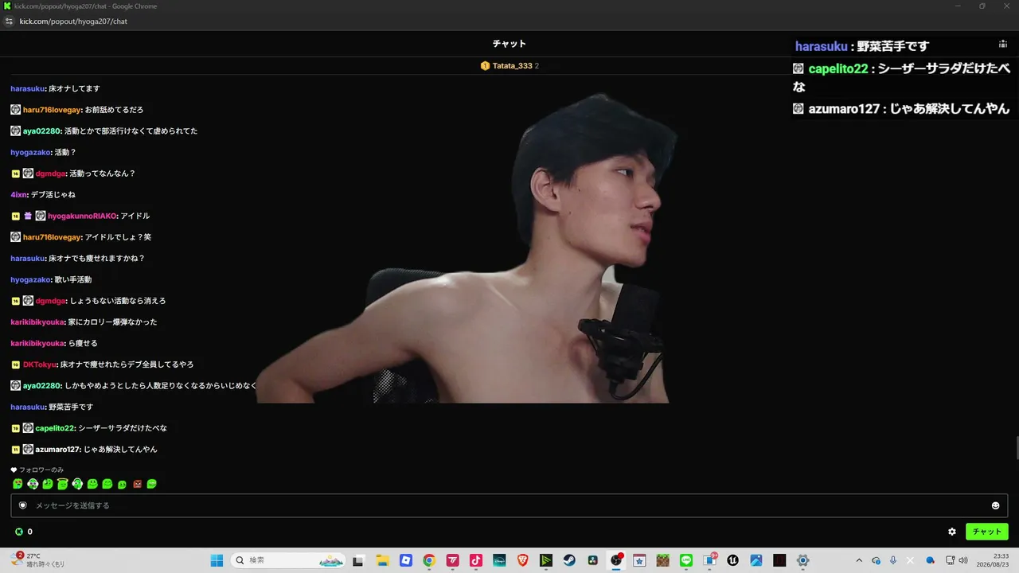The image size is (1019, 573).
Task: Insert the last grinning green emote
Action: pos(152,484)
